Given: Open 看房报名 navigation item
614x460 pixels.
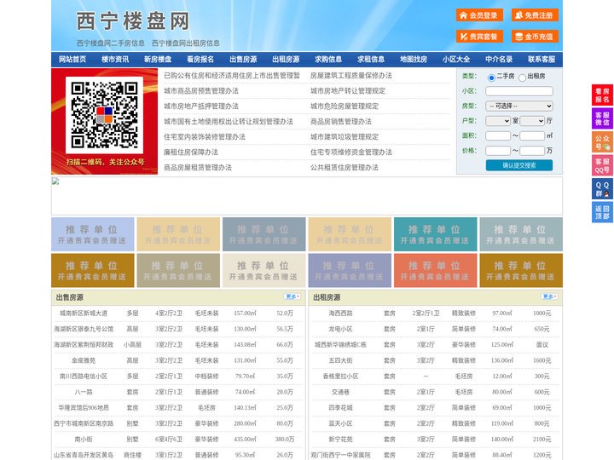Looking at the screenshot, I should (x=200, y=60).
